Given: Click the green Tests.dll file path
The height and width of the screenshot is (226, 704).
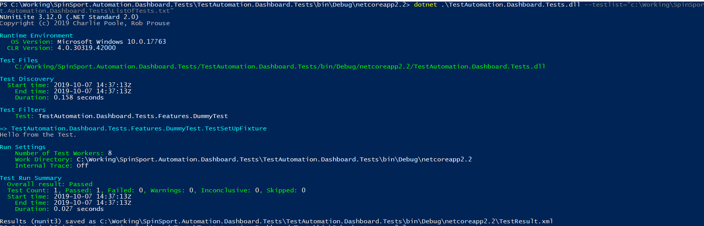Looking at the screenshot, I should pos(280,67).
